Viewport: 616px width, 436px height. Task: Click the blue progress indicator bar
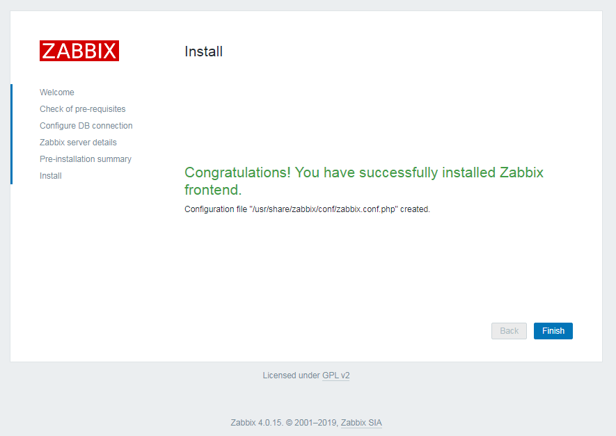coord(11,134)
